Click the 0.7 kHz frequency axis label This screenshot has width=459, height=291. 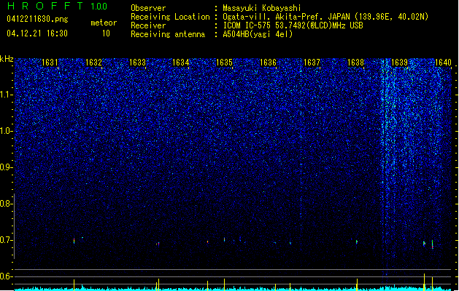[6, 240]
